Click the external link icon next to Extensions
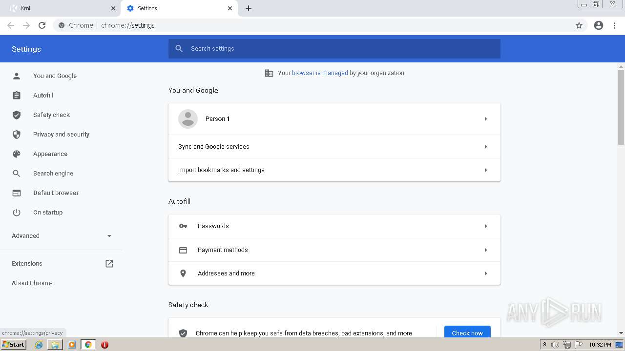Image resolution: width=625 pixels, height=351 pixels. point(109,263)
